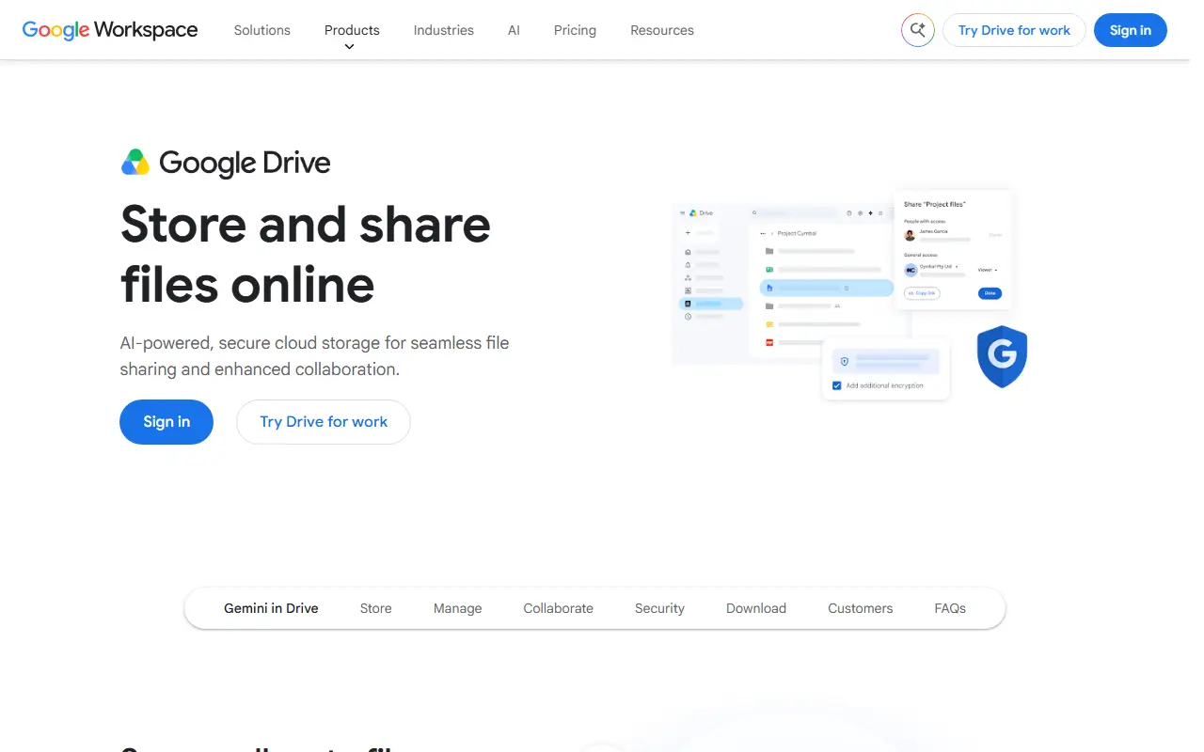The image size is (1204, 752).
Task: Go to the AI page
Action: [x=514, y=30]
